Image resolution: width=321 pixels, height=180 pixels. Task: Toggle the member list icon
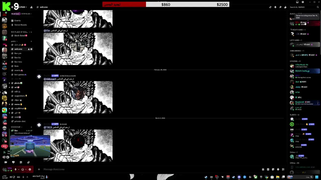click(x=285, y=7)
